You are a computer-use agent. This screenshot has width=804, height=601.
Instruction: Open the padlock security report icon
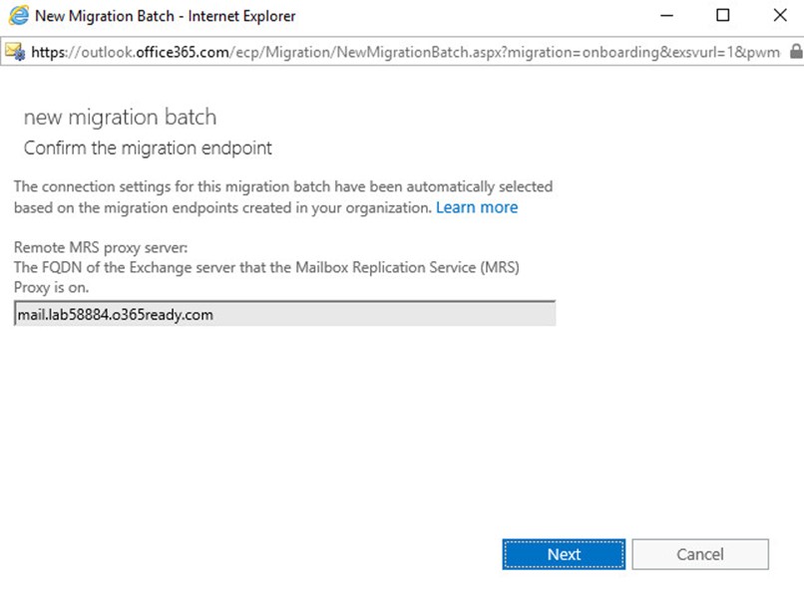click(x=796, y=52)
